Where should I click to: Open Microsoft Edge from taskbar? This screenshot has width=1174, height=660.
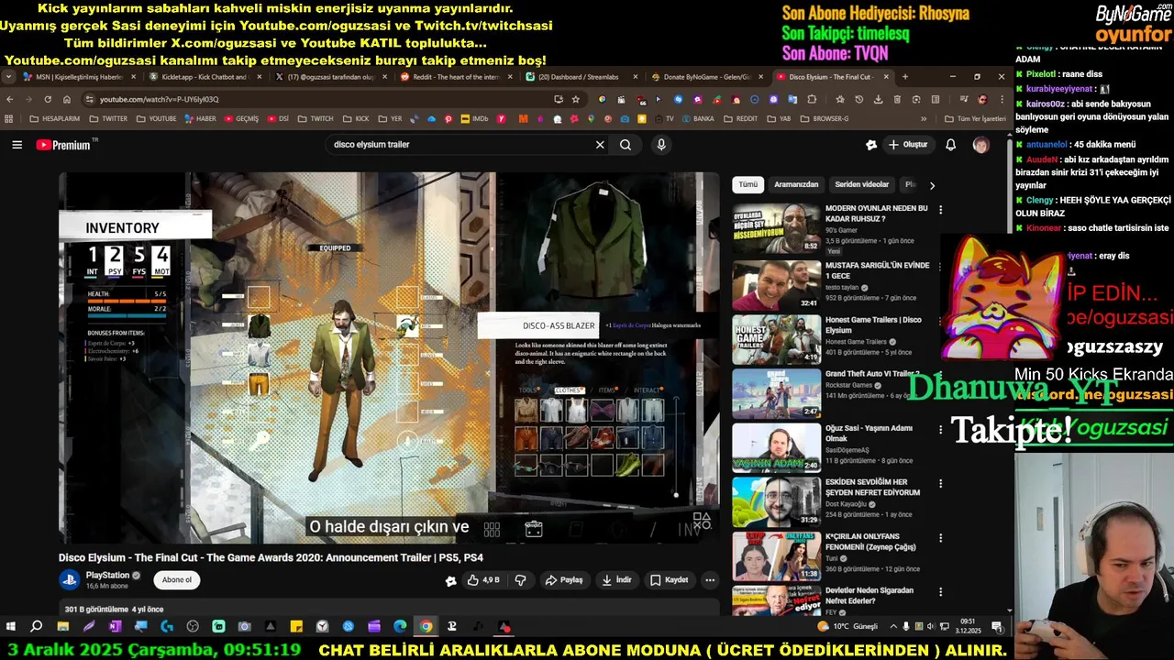(x=400, y=627)
